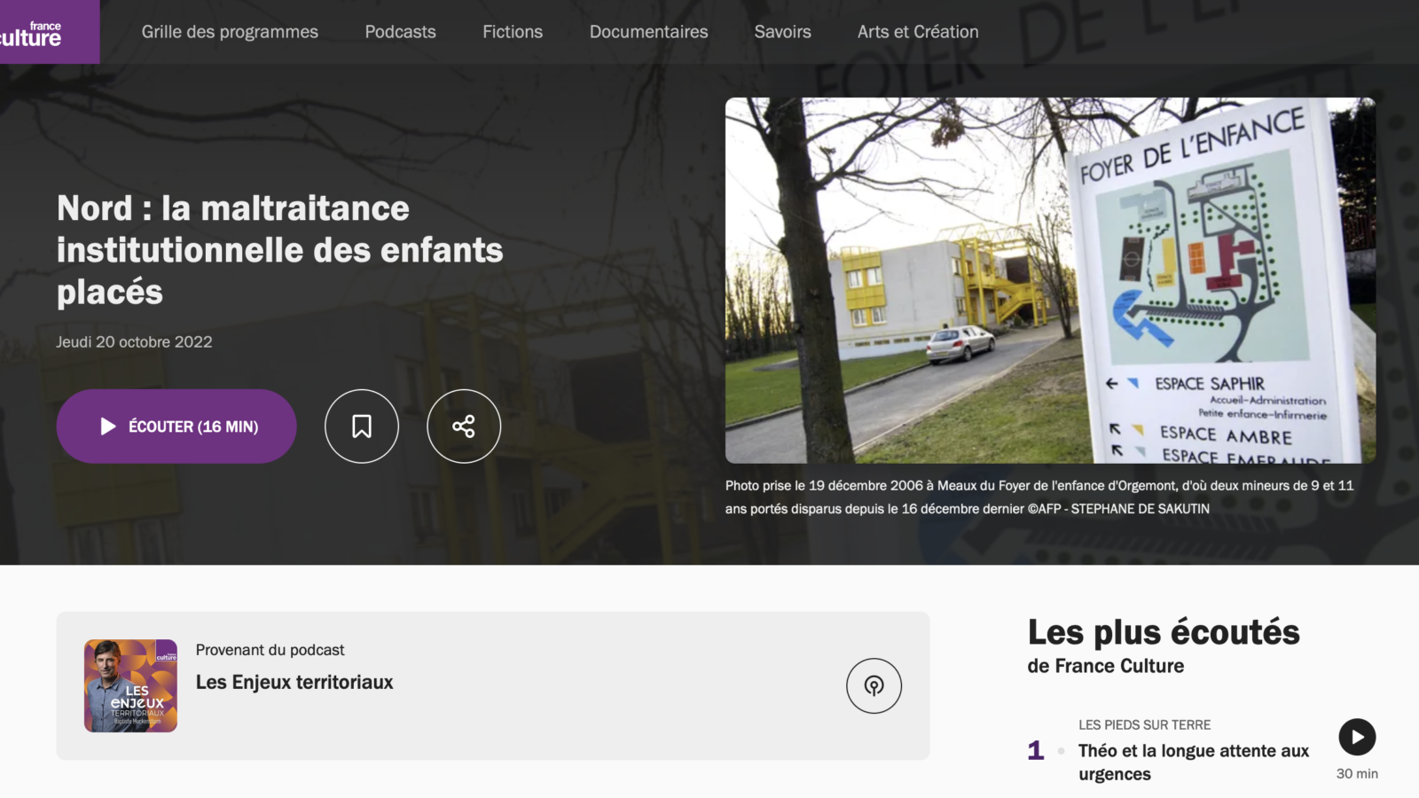
Task: Share this episode
Action: [x=464, y=426]
